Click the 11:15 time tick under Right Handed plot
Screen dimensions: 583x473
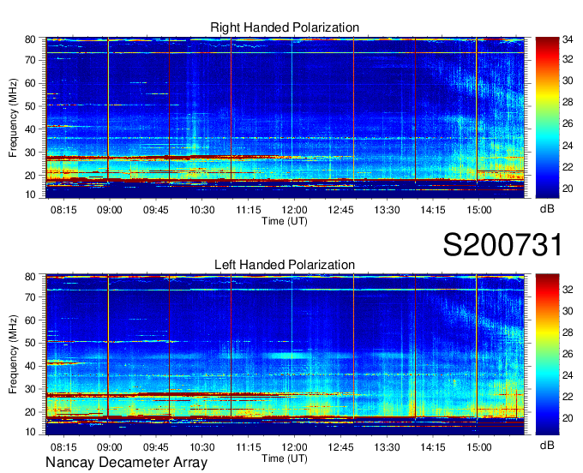pyautogui.click(x=249, y=210)
